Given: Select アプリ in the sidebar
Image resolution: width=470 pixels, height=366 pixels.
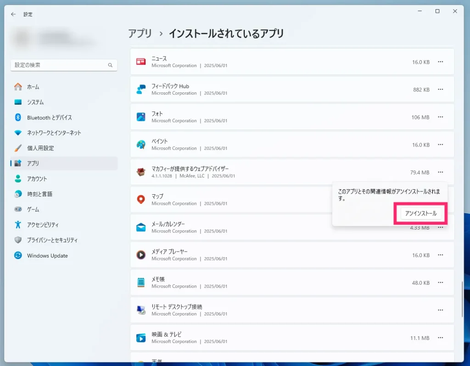Looking at the screenshot, I should (x=63, y=163).
